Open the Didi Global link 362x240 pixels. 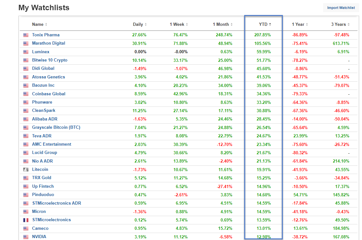[x=43, y=68]
